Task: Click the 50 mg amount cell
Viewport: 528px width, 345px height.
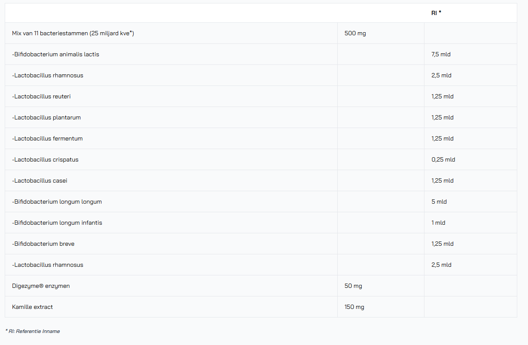Action: 353,286
